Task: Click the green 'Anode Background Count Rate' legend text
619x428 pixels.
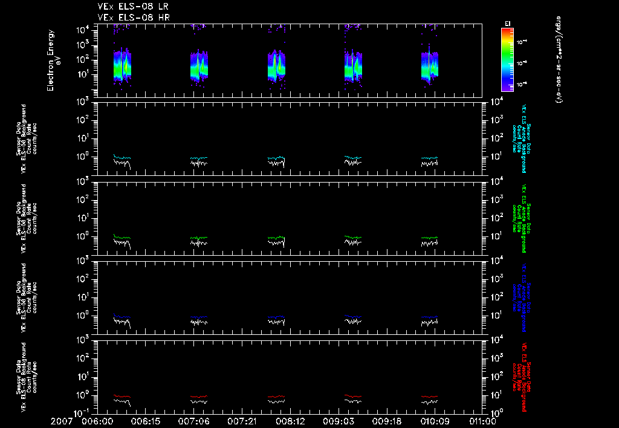Action: (522, 218)
